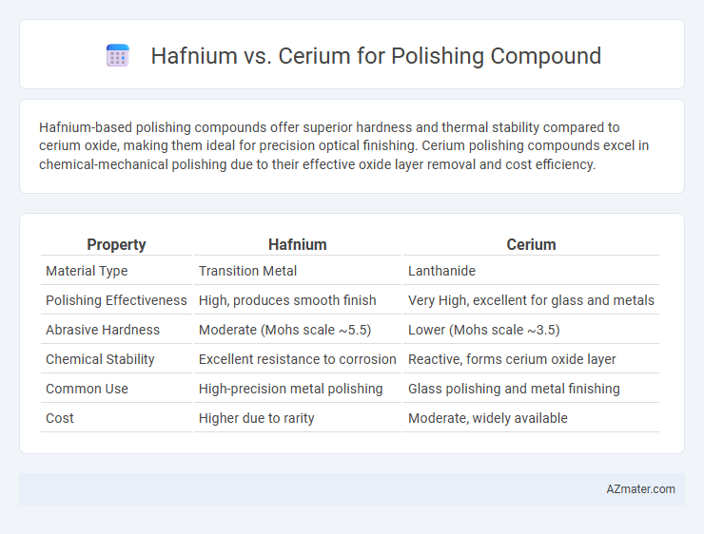Screen dimensions: 704x534
Task: Select the Property column header
Action: click(116, 245)
